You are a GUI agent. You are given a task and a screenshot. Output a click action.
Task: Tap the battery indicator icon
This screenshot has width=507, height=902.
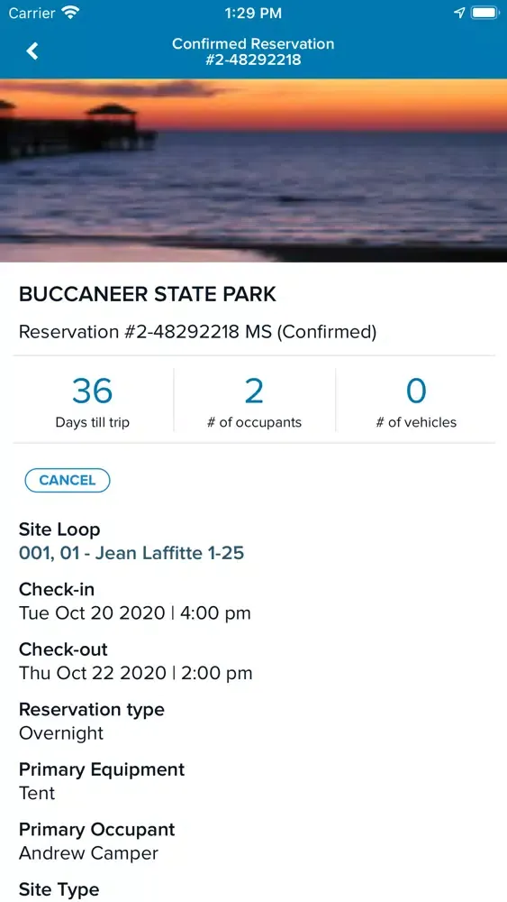[x=485, y=13]
